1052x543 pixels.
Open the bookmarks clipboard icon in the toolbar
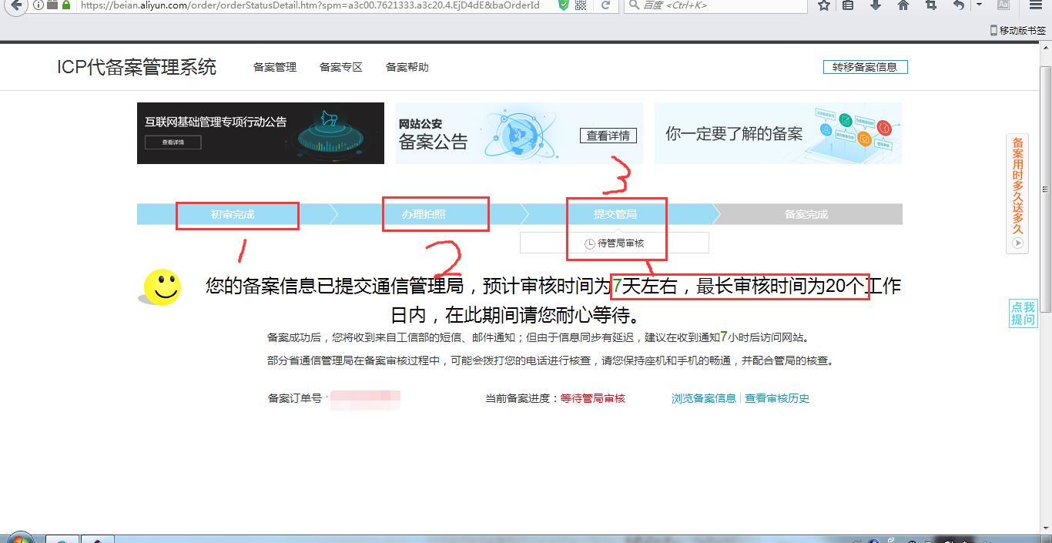coord(848,6)
